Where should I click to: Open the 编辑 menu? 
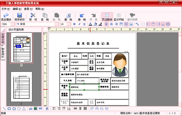point(17,9)
